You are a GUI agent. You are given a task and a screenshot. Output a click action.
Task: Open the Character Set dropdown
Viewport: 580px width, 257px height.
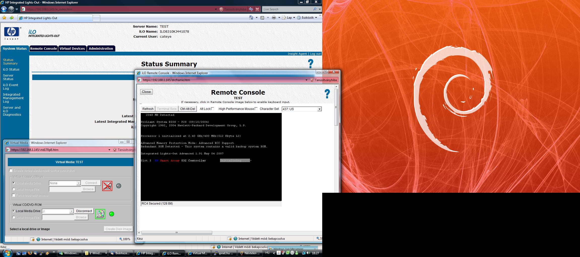[319, 109]
